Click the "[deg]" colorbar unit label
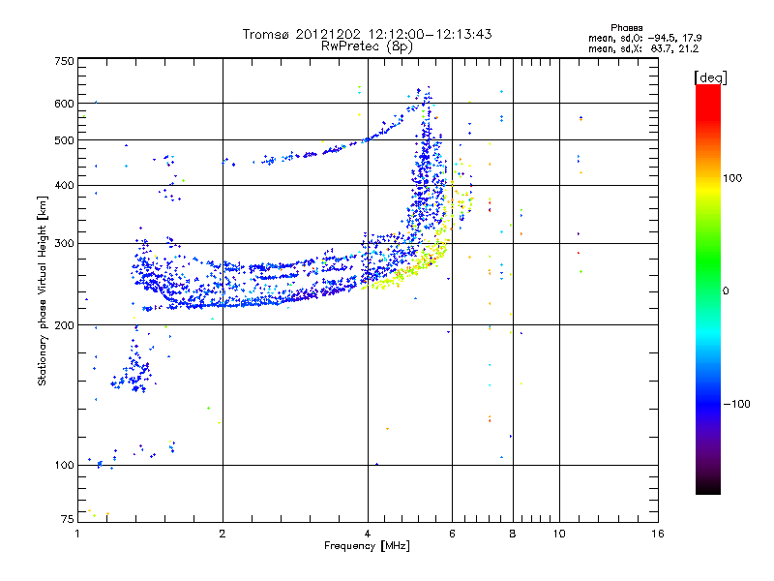The image size is (774, 581). (x=710, y=77)
